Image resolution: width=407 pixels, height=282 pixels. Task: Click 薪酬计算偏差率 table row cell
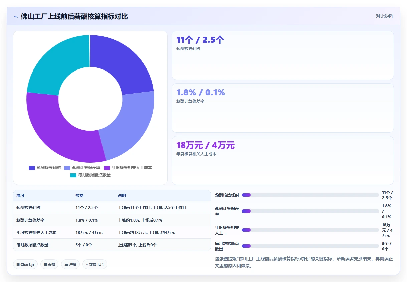coord(30,220)
